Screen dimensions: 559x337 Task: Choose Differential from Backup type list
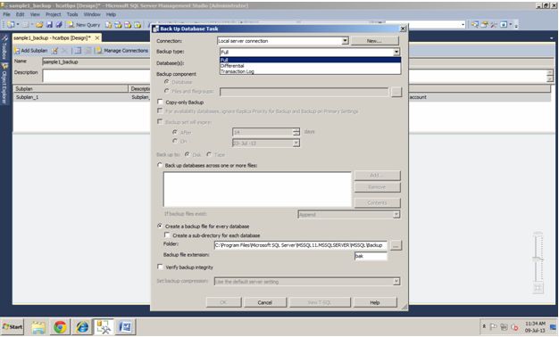[310, 65]
